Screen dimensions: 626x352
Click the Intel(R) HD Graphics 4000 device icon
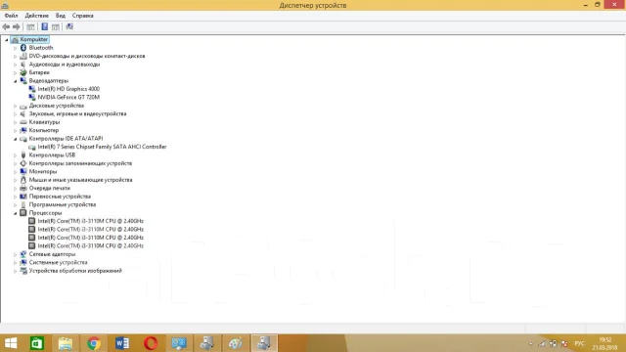[32, 89]
